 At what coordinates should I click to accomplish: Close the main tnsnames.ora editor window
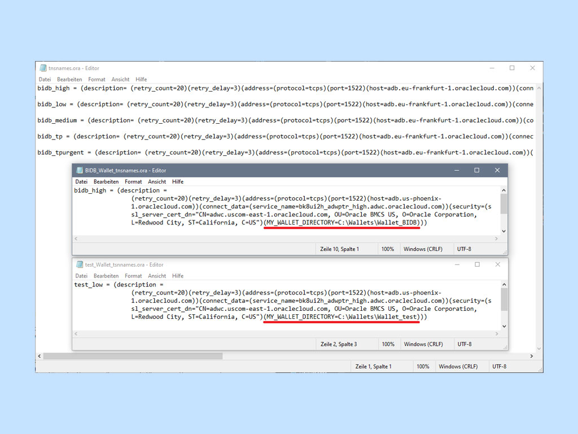pyautogui.click(x=532, y=68)
